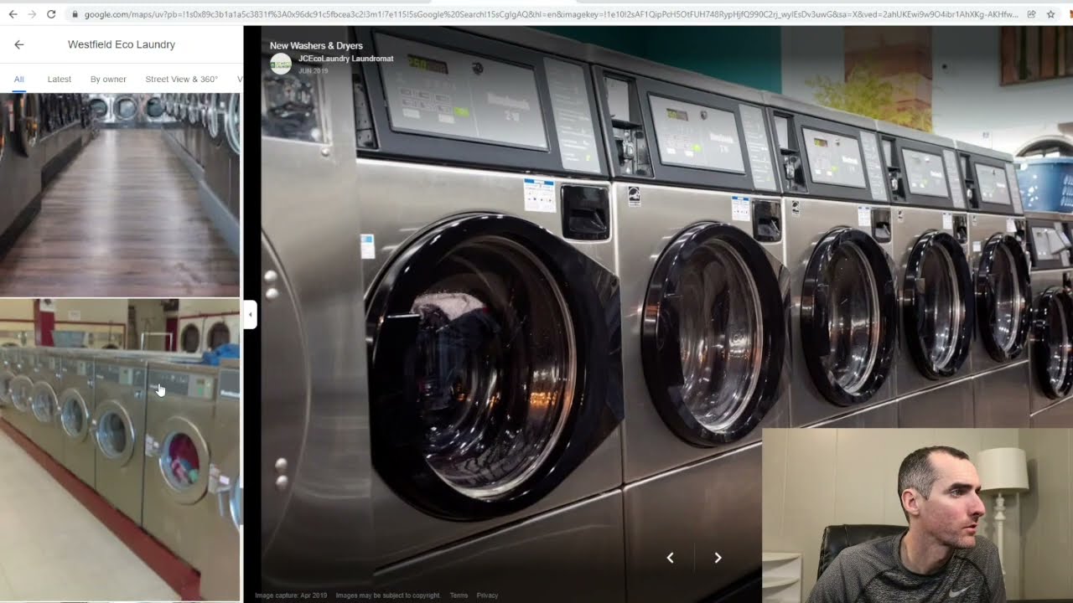Go forward in the browser history
Viewport: 1073px width, 603px height.
(32, 14)
